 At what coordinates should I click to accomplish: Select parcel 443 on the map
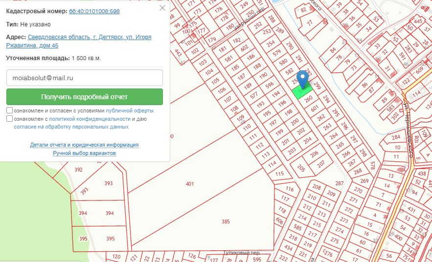pyautogui.click(x=178, y=53)
